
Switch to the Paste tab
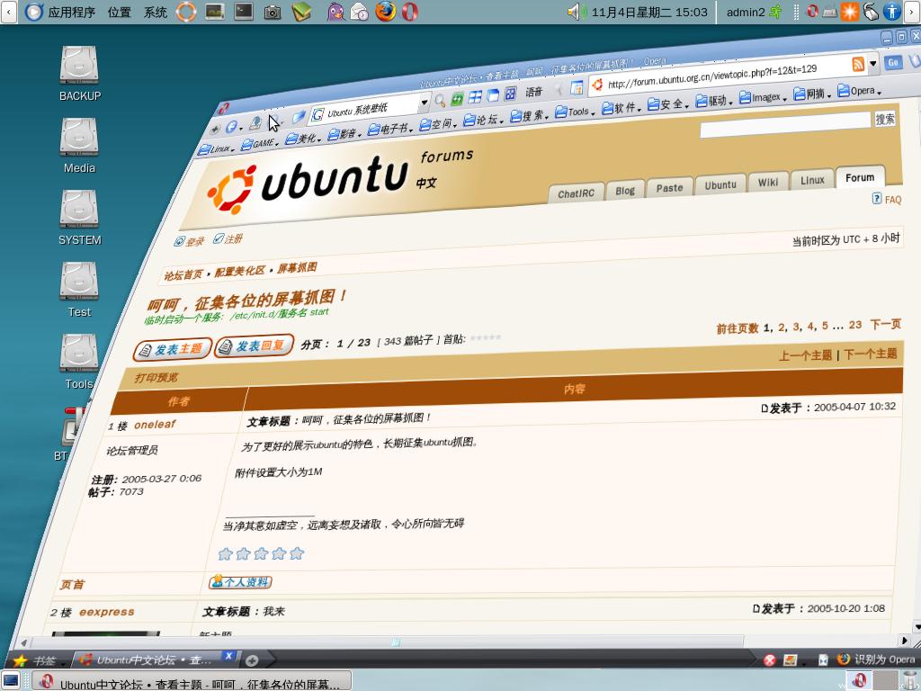point(669,187)
